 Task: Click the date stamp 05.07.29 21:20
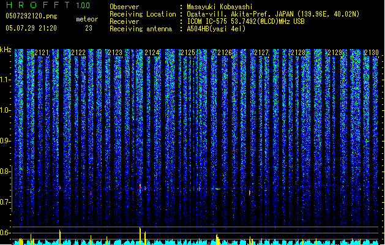(31, 28)
